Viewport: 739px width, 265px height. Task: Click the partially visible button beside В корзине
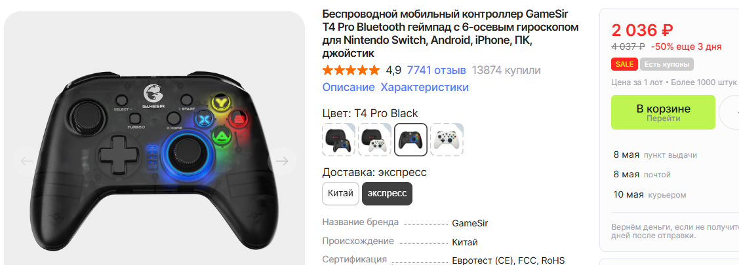click(x=729, y=112)
